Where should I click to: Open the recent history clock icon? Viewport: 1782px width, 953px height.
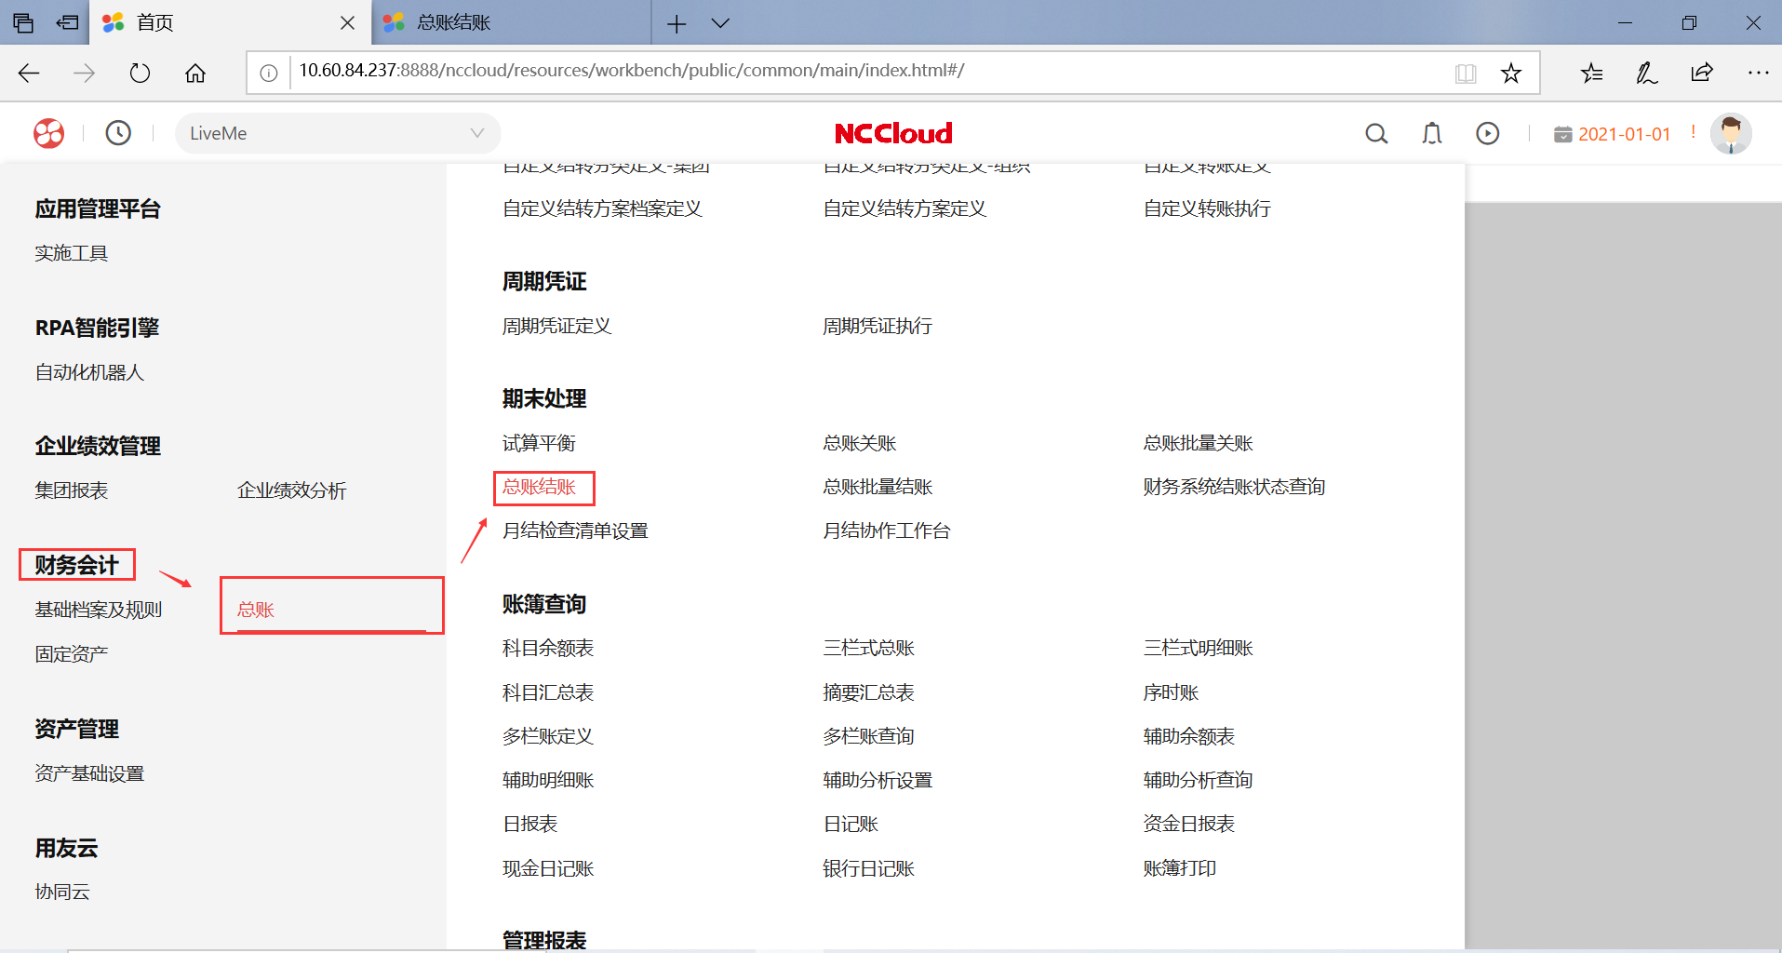pos(118,133)
